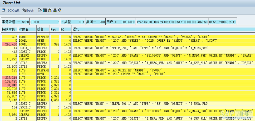
Task: Open the DDIC 信息 toolbar button
Action: (x=13, y=10)
